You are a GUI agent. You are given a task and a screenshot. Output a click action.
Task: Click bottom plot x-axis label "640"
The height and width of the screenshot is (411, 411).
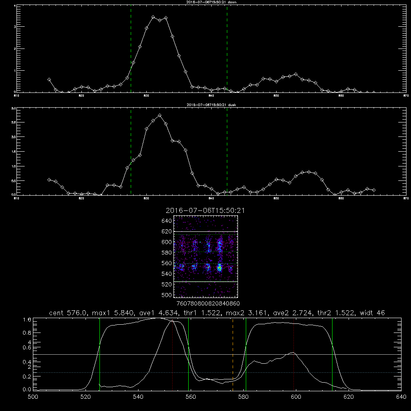(x=401, y=397)
